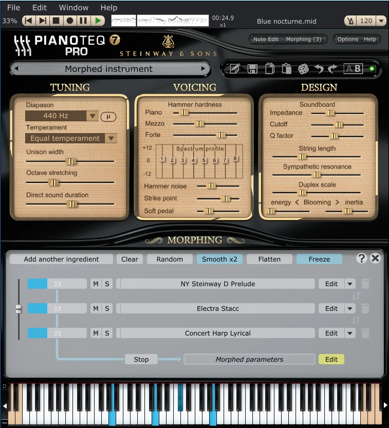The height and width of the screenshot is (428, 389).
Task: Start recording with the record button
Action: click(70, 21)
